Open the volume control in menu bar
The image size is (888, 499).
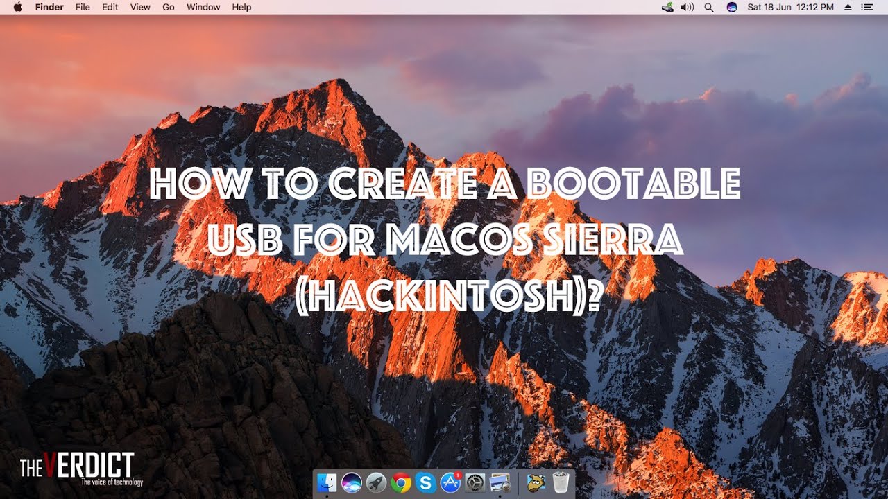[x=687, y=7]
